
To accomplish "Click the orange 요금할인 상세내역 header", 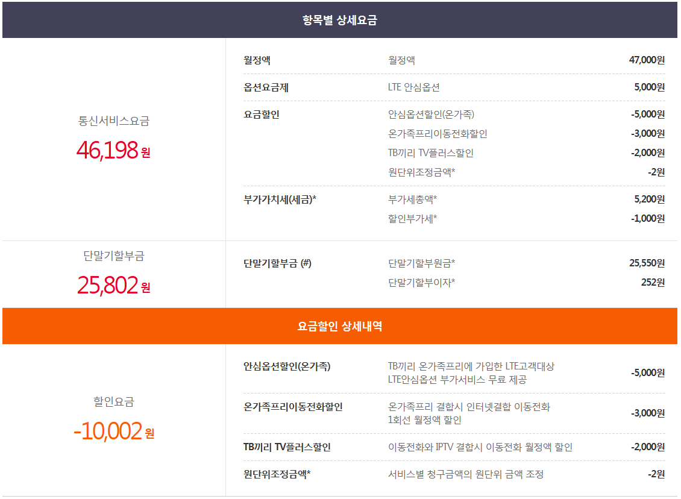I will (340, 326).
